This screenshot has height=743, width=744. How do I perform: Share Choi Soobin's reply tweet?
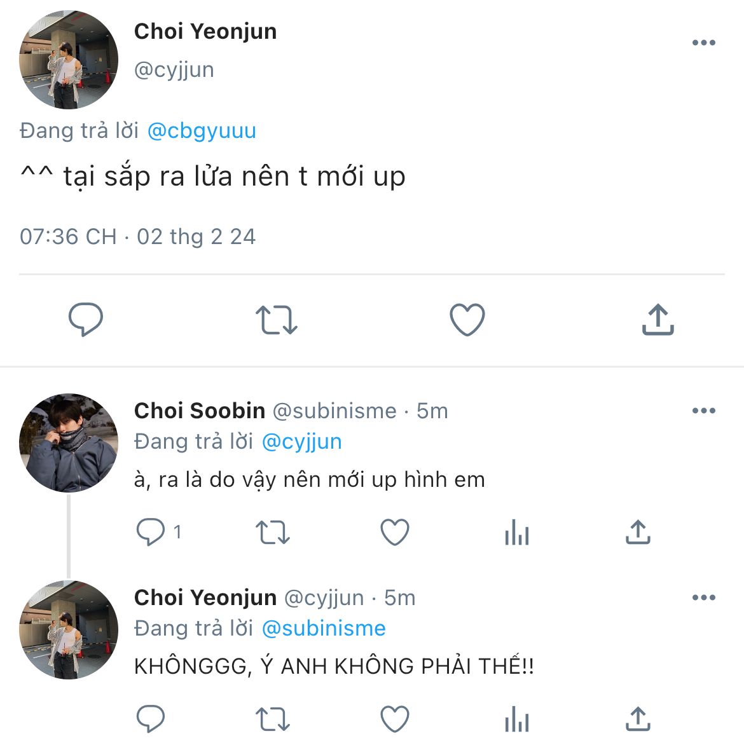click(x=638, y=533)
